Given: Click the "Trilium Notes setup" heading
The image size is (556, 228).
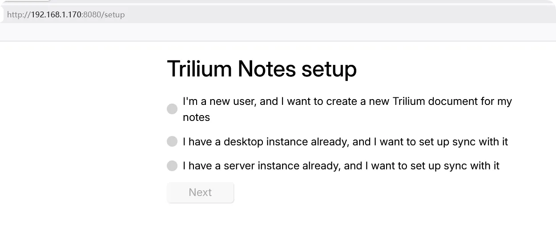Looking at the screenshot, I should [262, 69].
